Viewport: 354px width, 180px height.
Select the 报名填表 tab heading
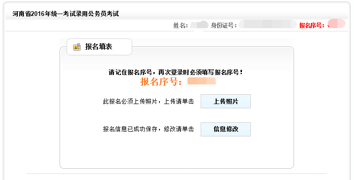pyautogui.click(x=98, y=47)
